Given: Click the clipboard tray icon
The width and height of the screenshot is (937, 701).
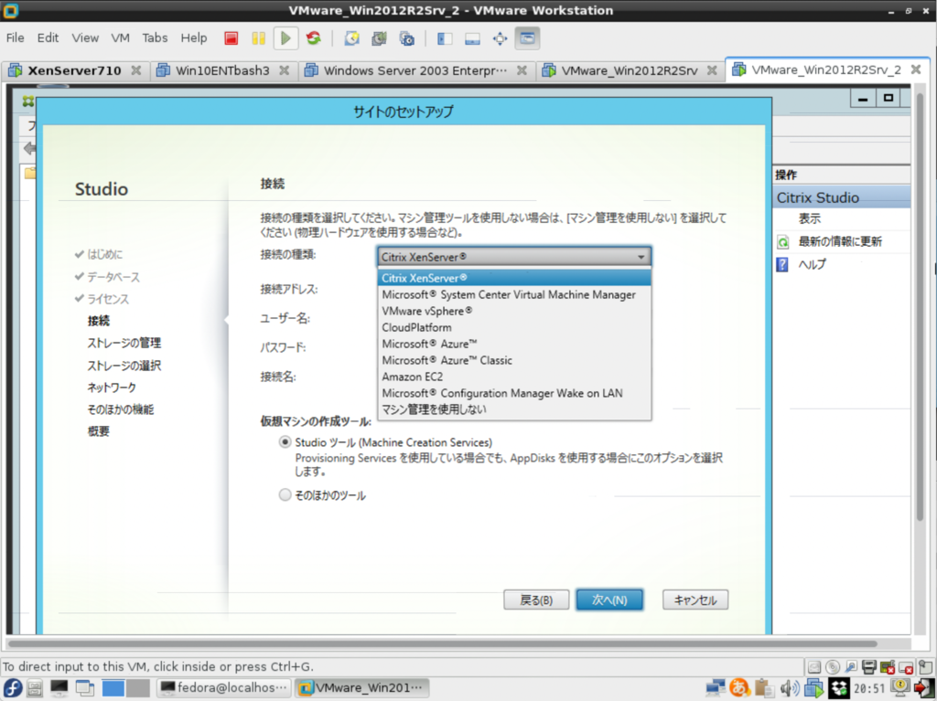Looking at the screenshot, I should point(763,688).
